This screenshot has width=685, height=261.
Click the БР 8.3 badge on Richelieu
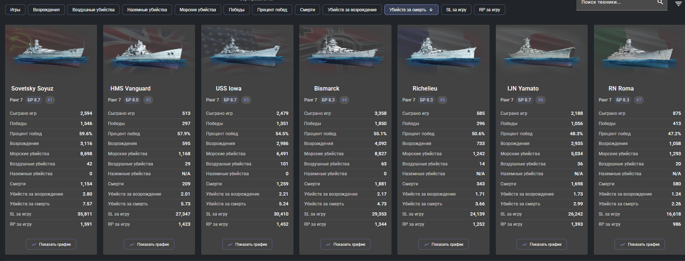(x=426, y=100)
